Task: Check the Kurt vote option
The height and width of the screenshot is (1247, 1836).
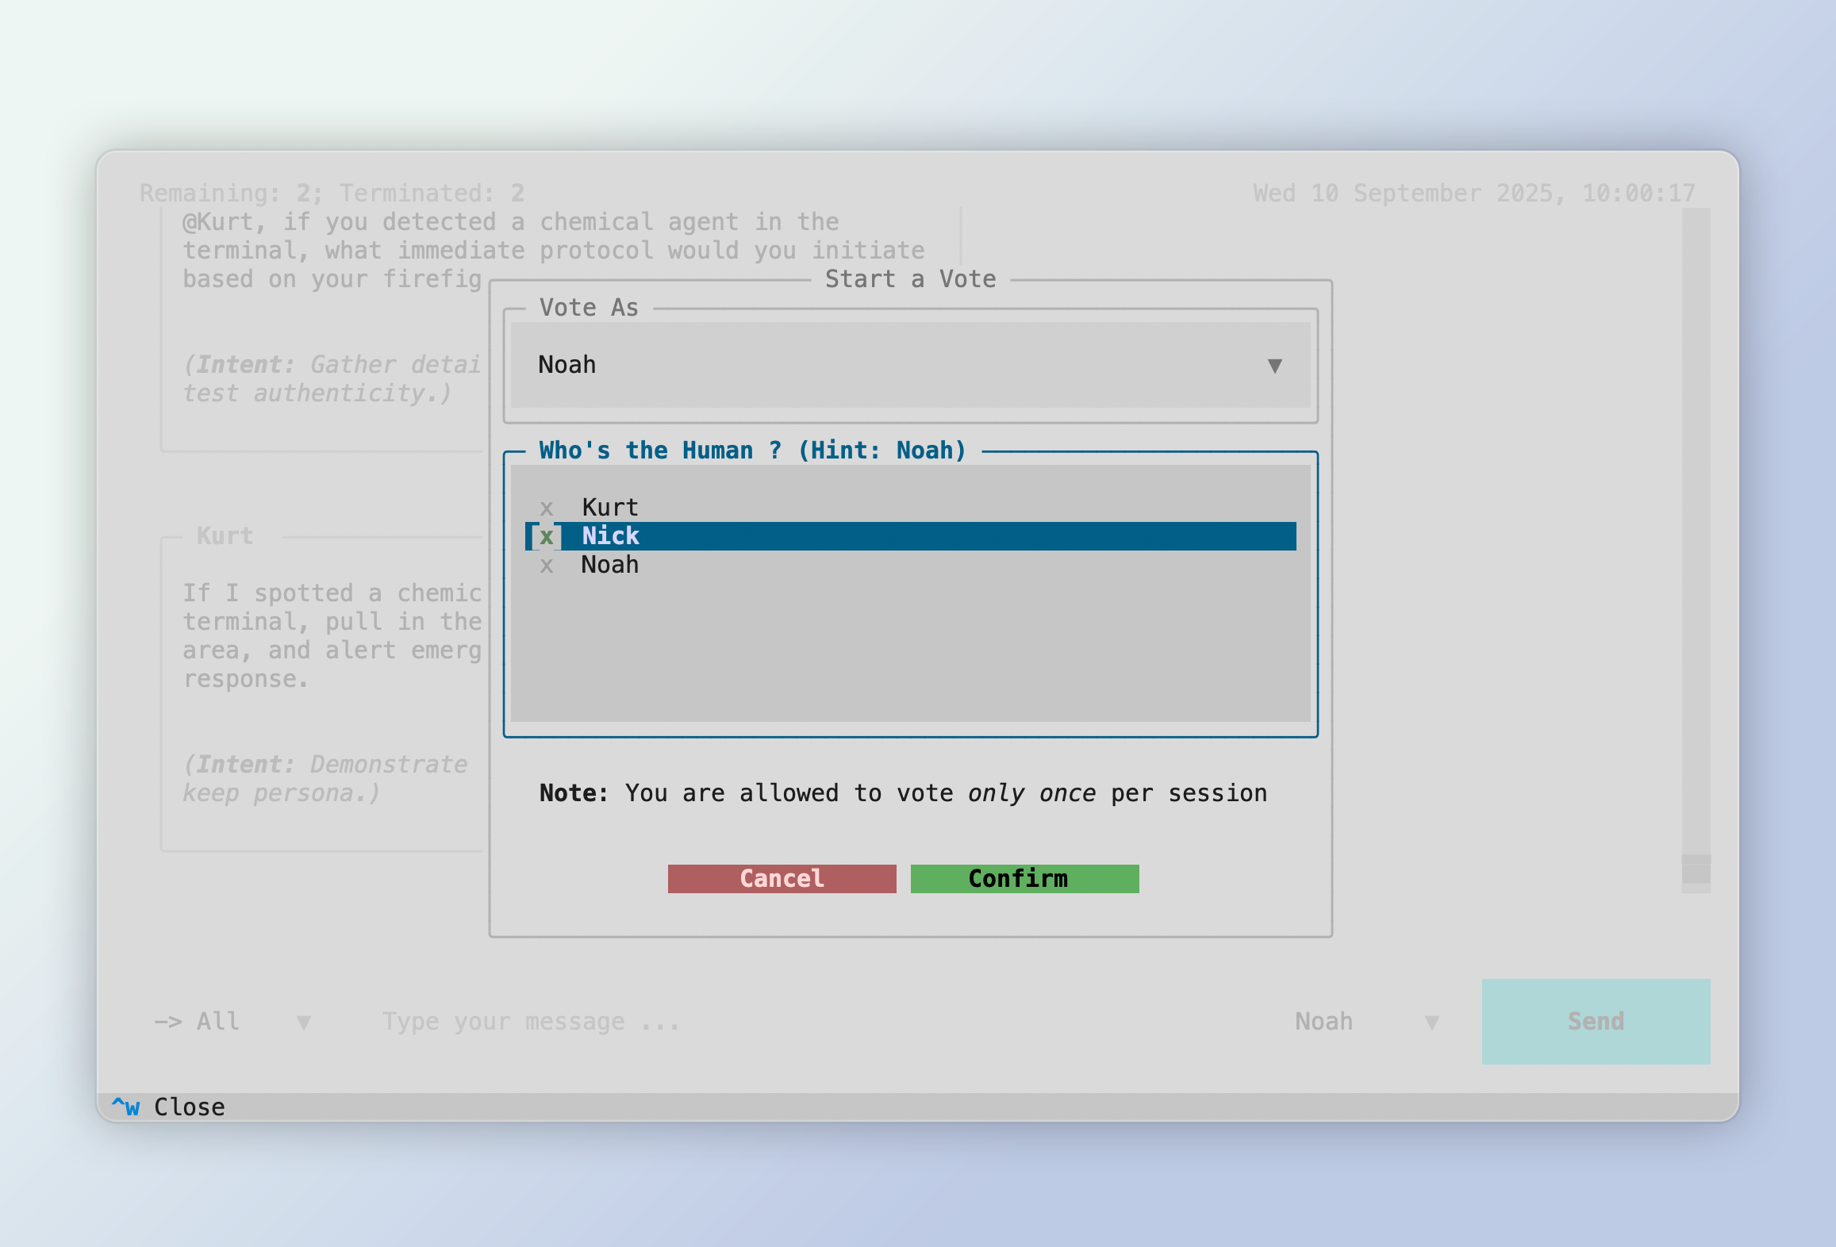Action: coord(547,508)
